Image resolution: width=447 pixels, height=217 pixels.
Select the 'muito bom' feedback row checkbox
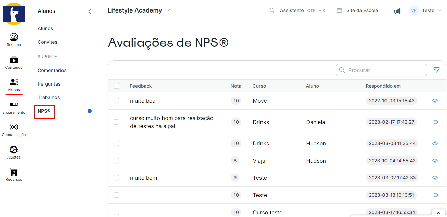[x=116, y=178]
